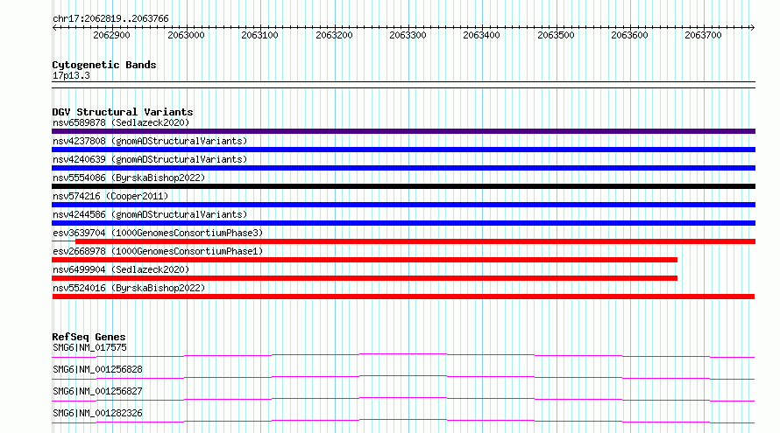Click ruler position 2063300

pos(408,35)
